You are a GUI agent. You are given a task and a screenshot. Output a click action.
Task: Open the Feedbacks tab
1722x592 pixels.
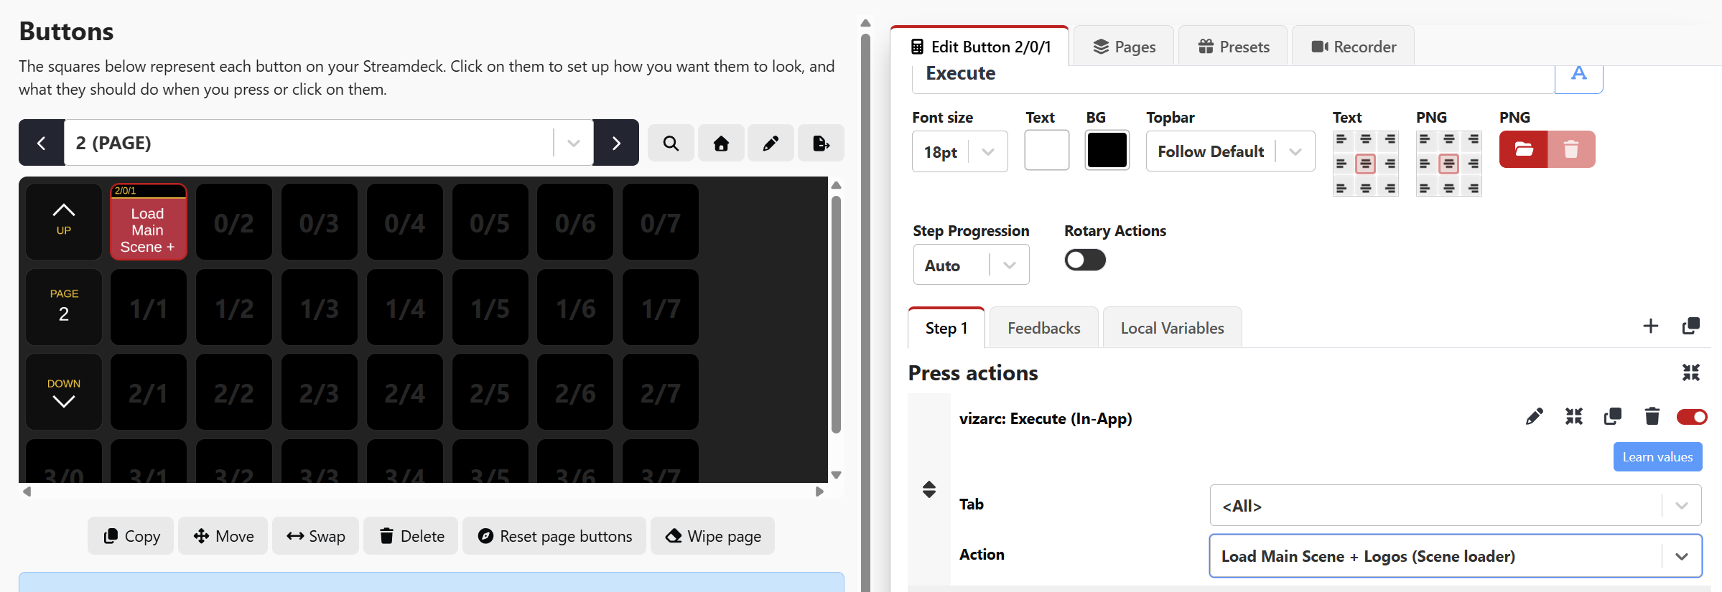pyautogui.click(x=1043, y=329)
